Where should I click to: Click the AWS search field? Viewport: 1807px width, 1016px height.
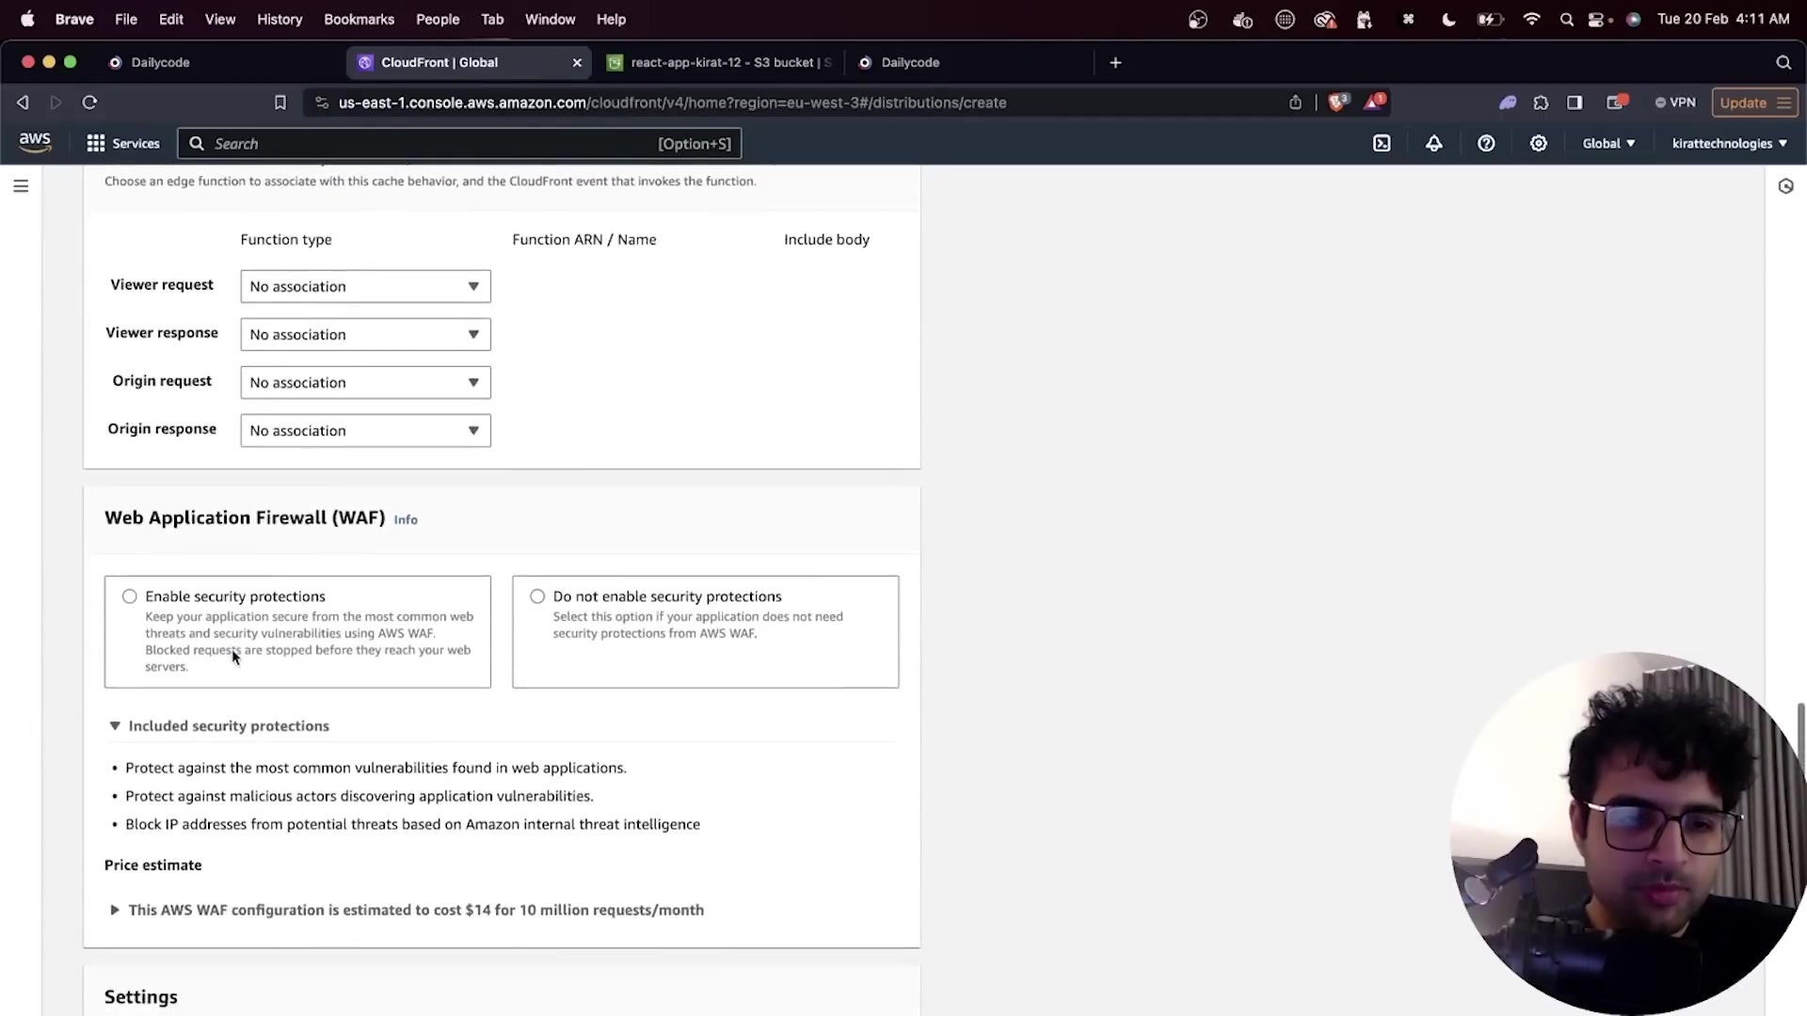[459, 143]
